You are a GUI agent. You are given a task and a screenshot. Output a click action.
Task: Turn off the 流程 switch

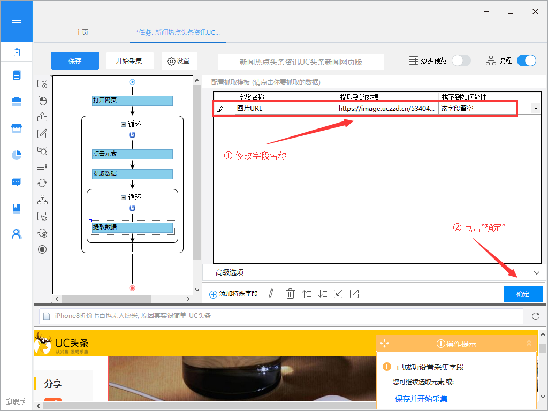pos(526,60)
